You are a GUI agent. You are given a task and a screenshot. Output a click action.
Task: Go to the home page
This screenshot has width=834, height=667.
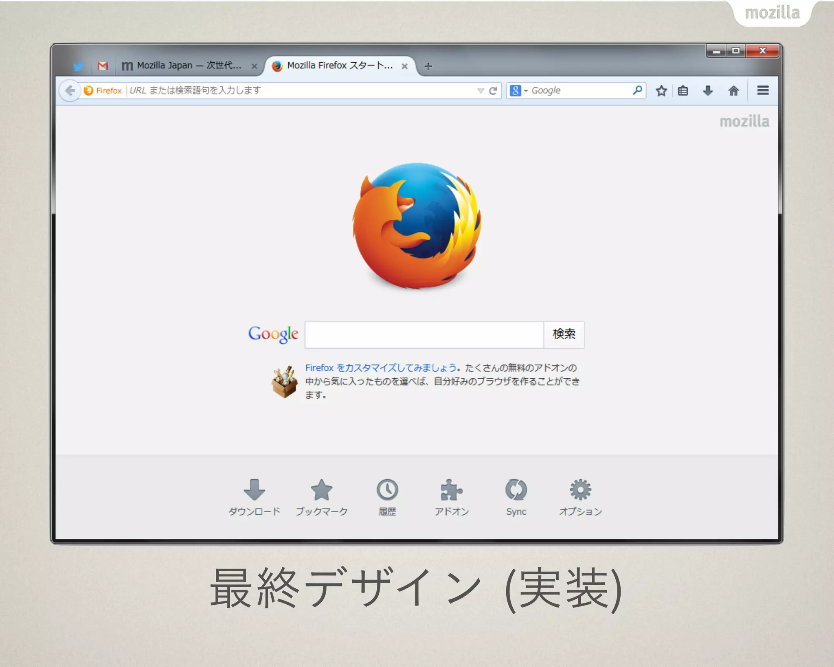[733, 91]
